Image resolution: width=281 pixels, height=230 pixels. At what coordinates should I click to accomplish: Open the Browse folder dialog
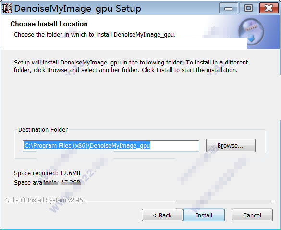(x=231, y=145)
